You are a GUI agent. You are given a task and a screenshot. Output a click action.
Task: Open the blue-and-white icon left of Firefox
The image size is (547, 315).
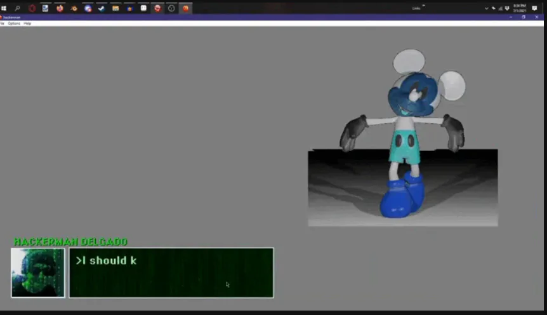click(45, 8)
